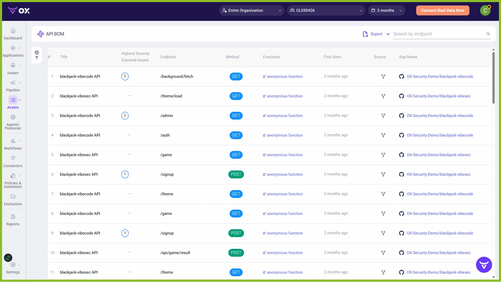Toggle the play button above the filter icon
Viewport: 501px width, 282px height.
37,52
